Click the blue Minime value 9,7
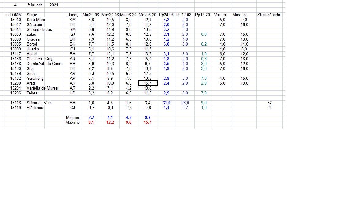 [147, 118]
